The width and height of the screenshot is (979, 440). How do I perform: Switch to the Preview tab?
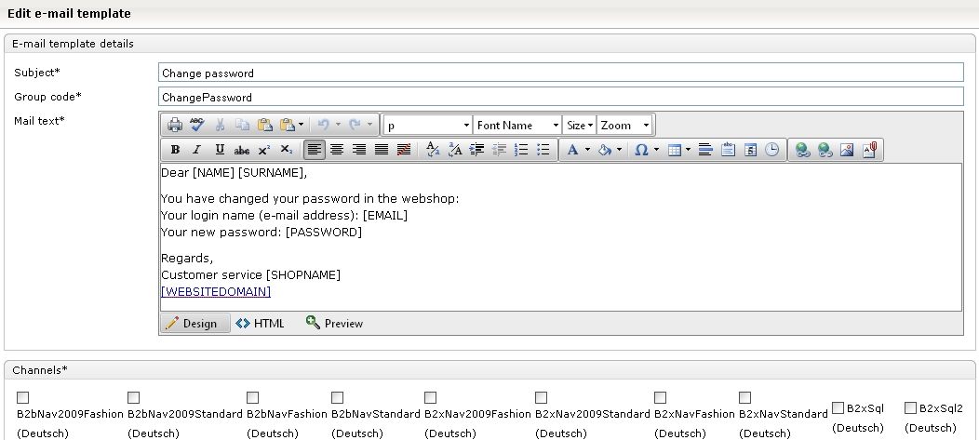(x=334, y=324)
